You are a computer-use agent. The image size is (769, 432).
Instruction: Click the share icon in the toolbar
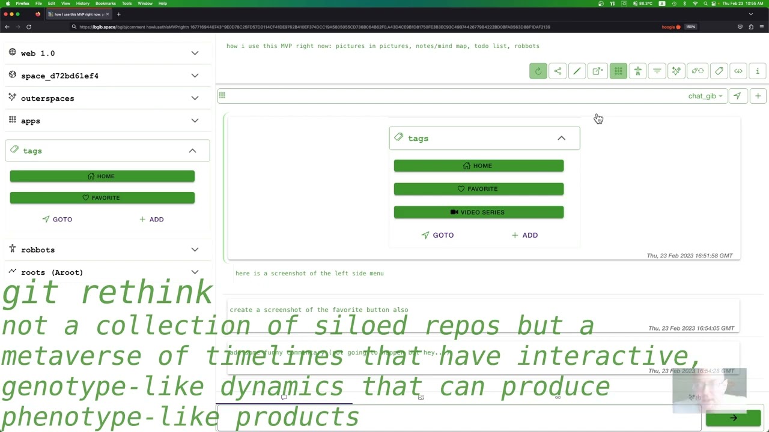(x=558, y=71)
